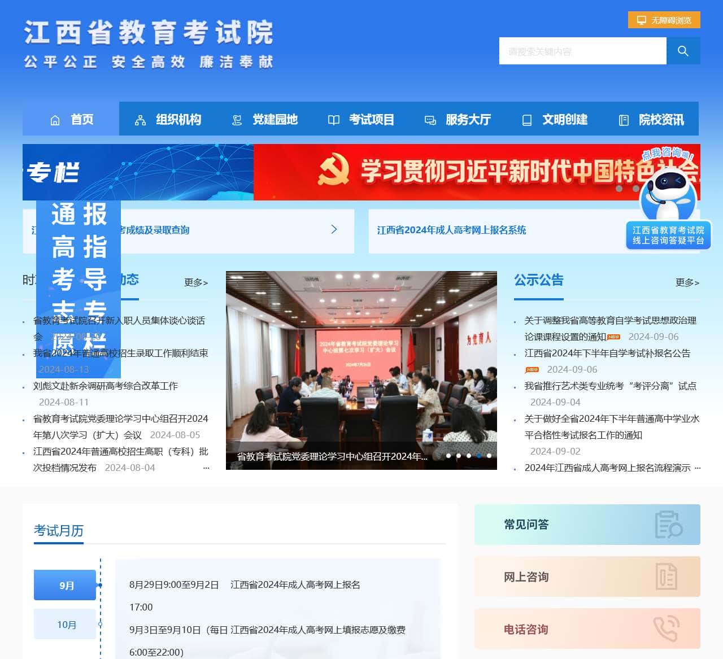Select the fourth carousel indicator dot
The image size is (723, 659).
coord(478,455)
